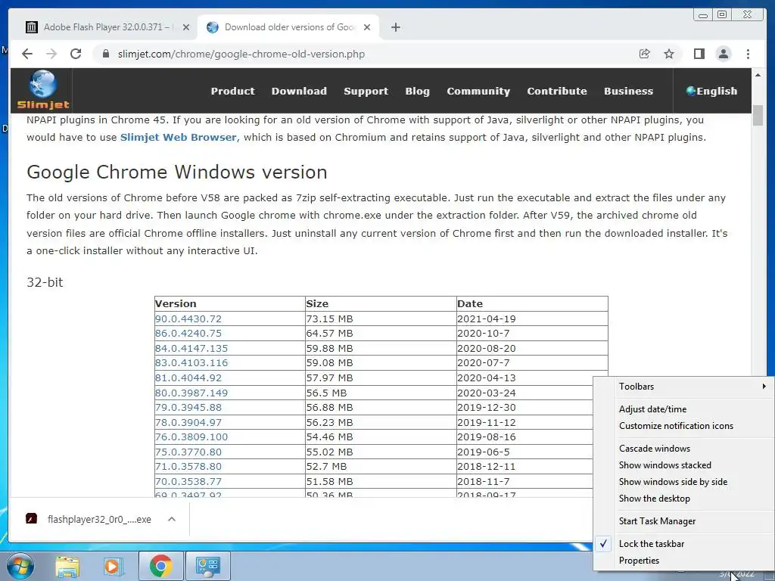Image resolution: width=775 pixels, height=581 pixels.
Task: Open Chrome three-dot menu
Action: 748,54
